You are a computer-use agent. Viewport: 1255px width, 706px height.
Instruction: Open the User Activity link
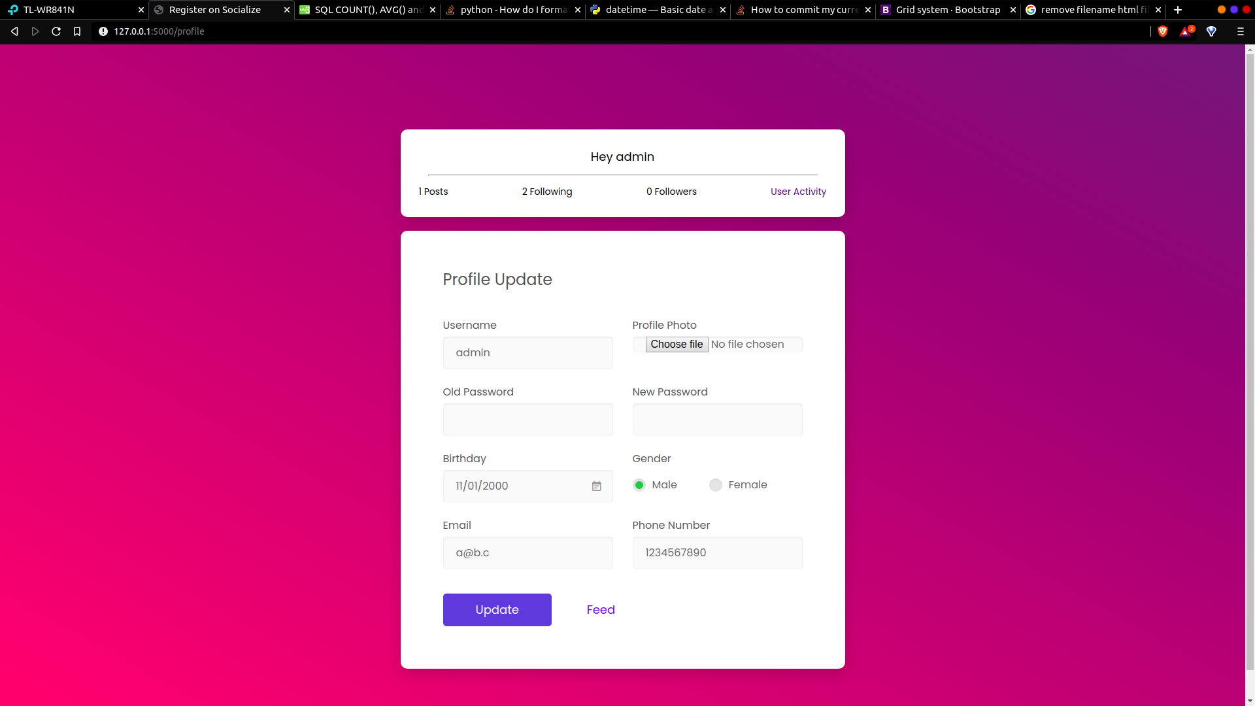point(798,192)
